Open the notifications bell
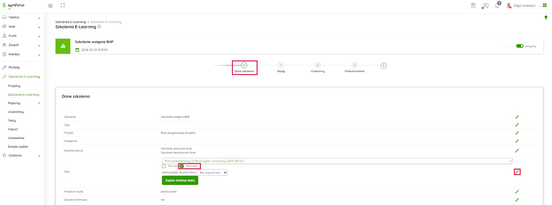The height and width of the screenshot is (205, 552). point(497,6)
